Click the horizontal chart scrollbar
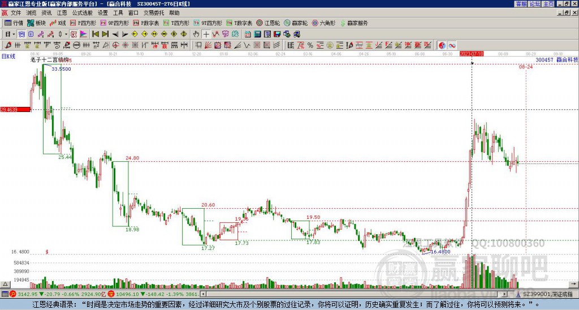Viewport: 579px width, 310px height. pos(354,294)
